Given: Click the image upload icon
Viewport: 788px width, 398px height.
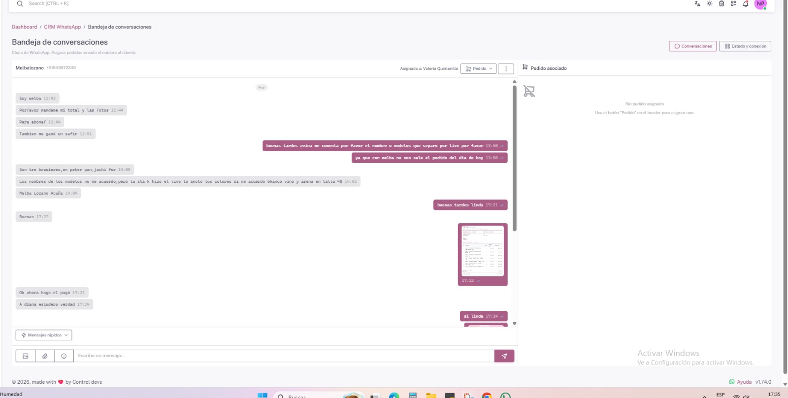Looking at the screenshot, I should pyautogui.click(x=26, y=356).
